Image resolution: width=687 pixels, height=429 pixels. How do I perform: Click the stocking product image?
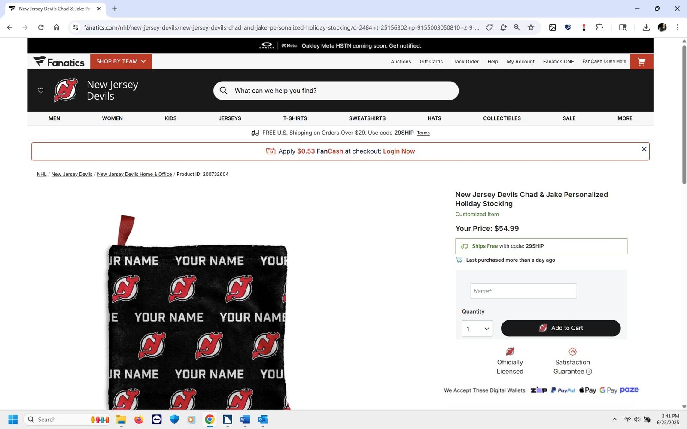click(x=198, y=312)
